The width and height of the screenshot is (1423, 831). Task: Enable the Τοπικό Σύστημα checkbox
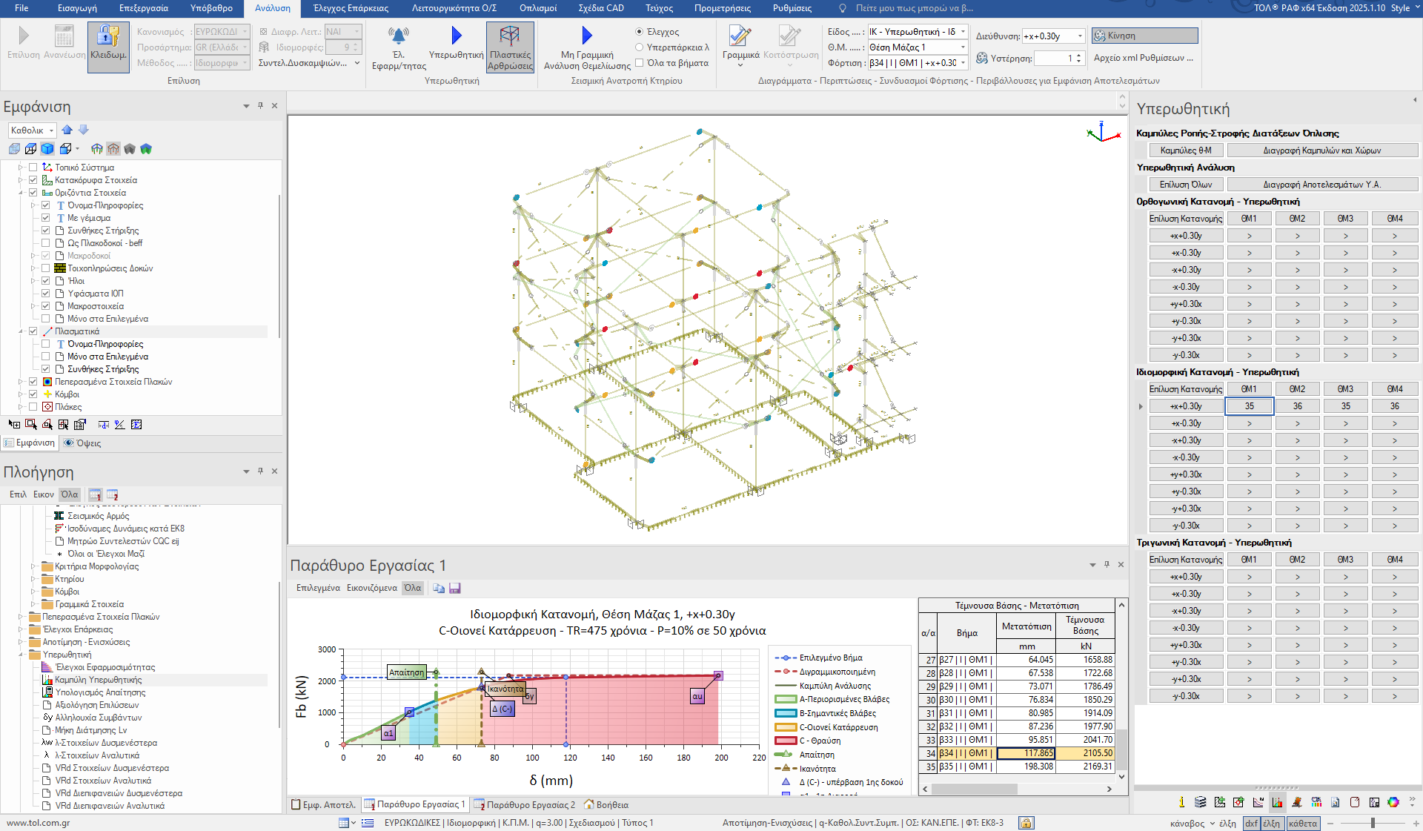33,168
